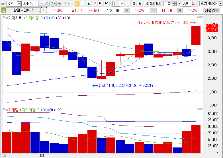Click the spinner arrows beside the 21 field
This screenshot has height=158, width=223.
174,3
